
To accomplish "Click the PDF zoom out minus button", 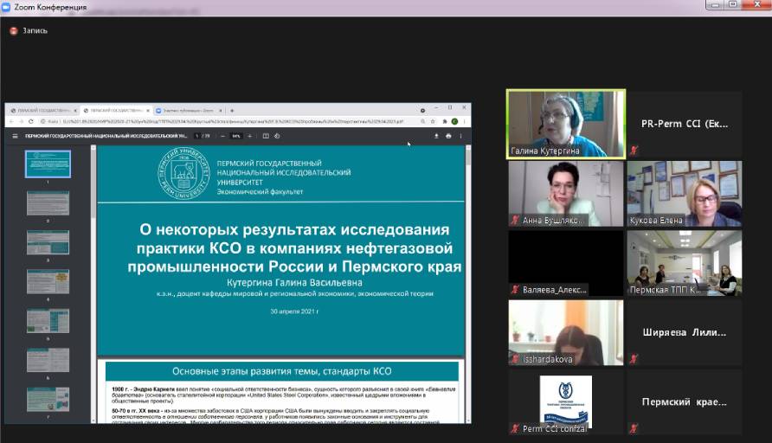I will pyautogui.click(x=222, y=136).
